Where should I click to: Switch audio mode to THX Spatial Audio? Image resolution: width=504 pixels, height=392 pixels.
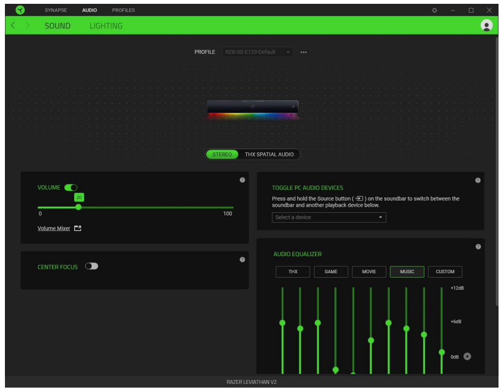click(270, 154)
